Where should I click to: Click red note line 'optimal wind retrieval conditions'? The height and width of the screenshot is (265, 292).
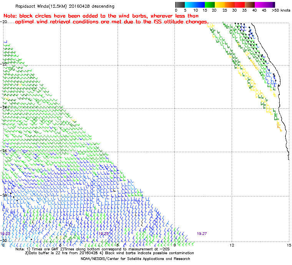click(x=111, y=22)
